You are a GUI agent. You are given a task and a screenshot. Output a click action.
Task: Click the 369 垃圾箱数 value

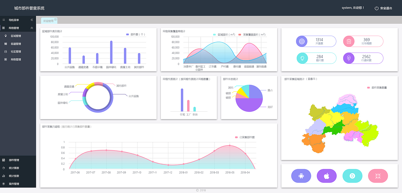pyautogui.click(x=367, y=40)
